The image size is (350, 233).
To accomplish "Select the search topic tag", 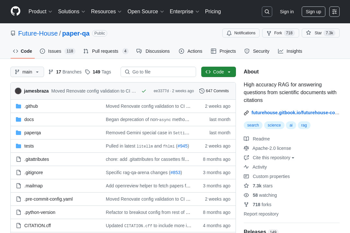I will [x=253, y=125].
